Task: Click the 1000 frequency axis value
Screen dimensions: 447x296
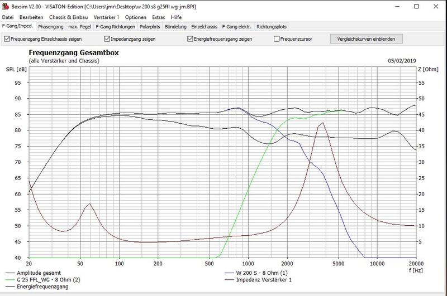Action: tap(248, 264)
